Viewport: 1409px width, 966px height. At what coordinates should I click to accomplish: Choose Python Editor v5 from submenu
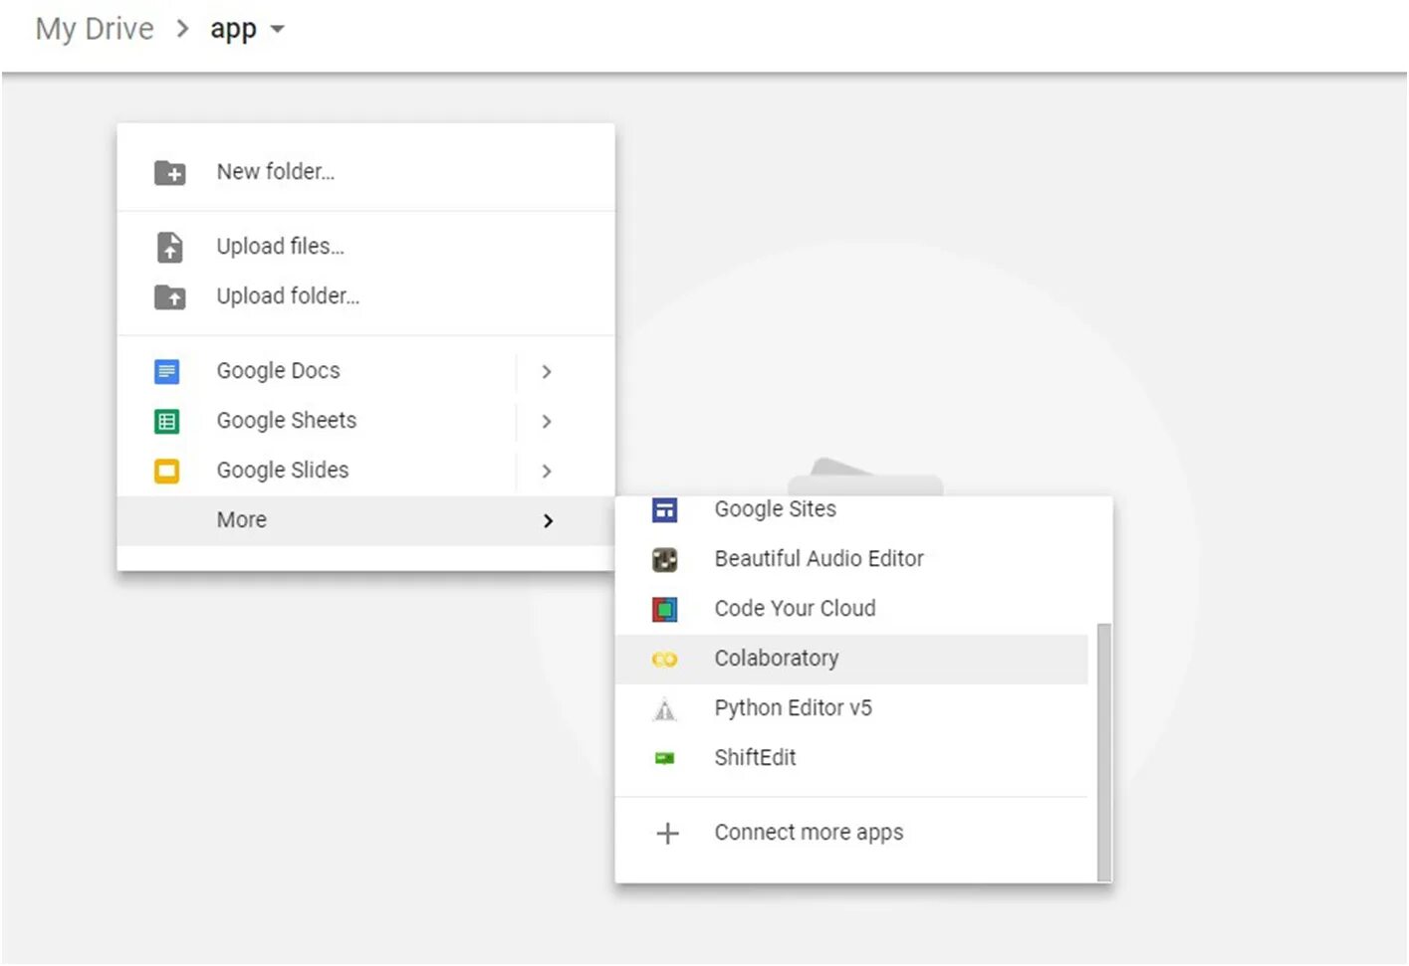coord(793,708)
